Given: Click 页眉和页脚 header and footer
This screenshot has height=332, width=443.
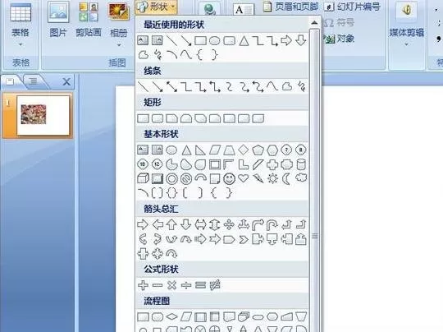Looking at the screenshot, I should [x=290, y=7].
